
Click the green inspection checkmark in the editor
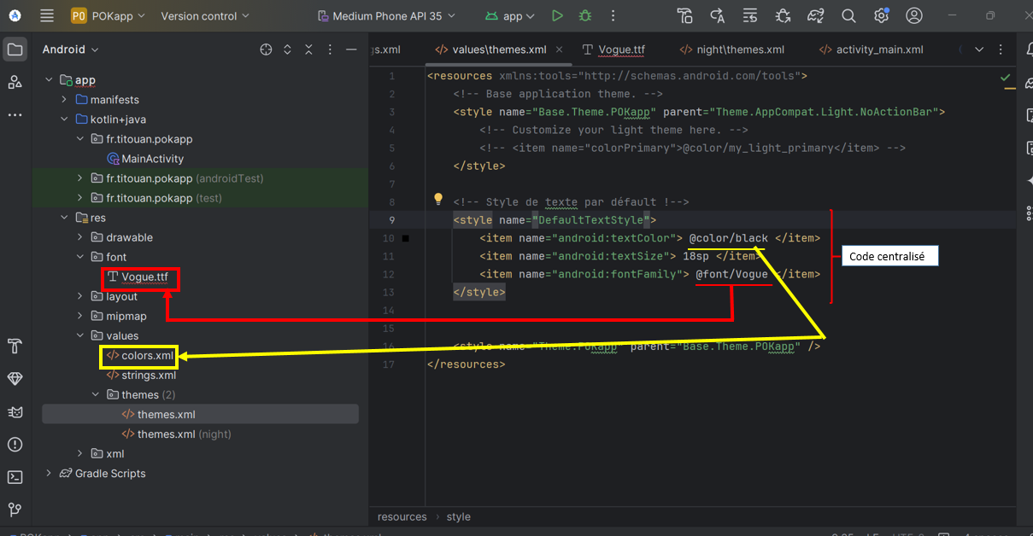(1006, 77)
